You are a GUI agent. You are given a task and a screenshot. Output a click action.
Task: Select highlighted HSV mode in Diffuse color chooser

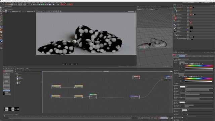coord(192,64)
